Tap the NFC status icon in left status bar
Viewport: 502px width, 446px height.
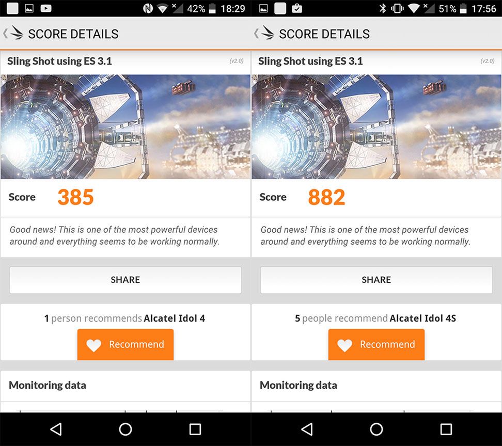coord(148,9)
